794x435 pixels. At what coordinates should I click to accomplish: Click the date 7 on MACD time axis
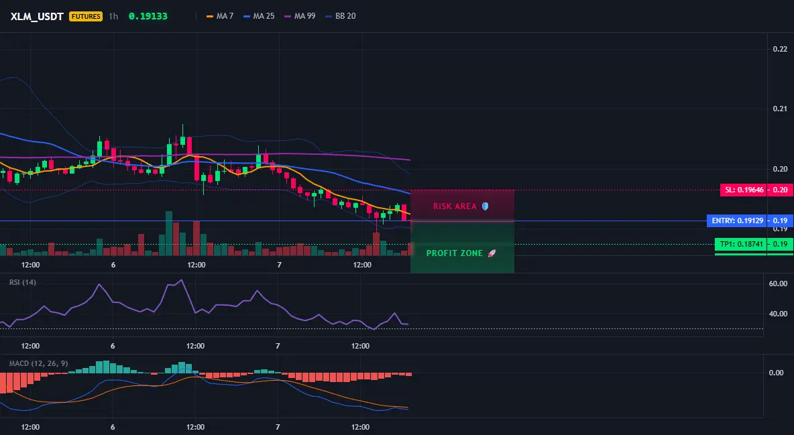[x=278, y=427]
